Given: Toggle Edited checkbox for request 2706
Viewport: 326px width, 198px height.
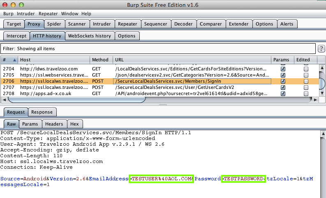Looking at the screenshot, I should point(306,81).
